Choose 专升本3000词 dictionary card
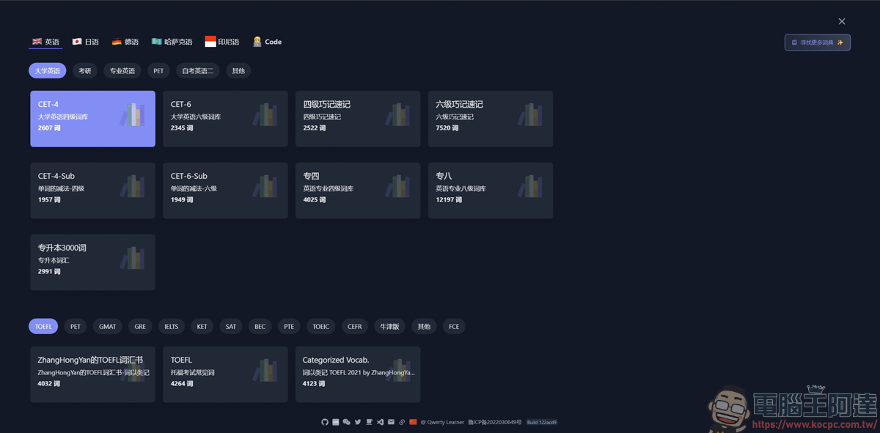880x433 pixels. 92,262
